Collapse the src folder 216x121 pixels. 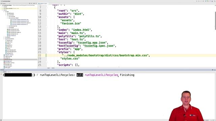(x=2, y=10)
